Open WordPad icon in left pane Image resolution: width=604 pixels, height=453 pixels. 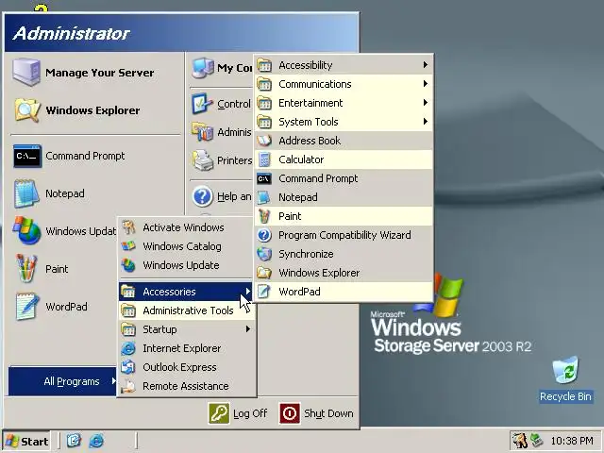pyautogui.click(x=27, y=306)
